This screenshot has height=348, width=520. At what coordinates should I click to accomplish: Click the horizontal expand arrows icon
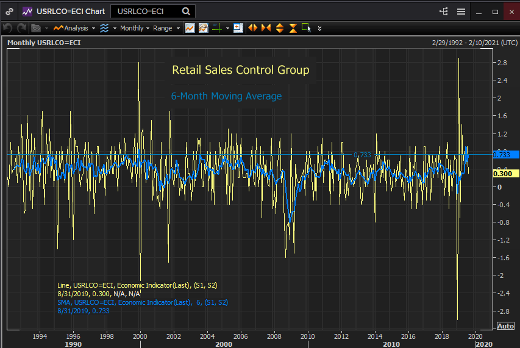[252, 28]
